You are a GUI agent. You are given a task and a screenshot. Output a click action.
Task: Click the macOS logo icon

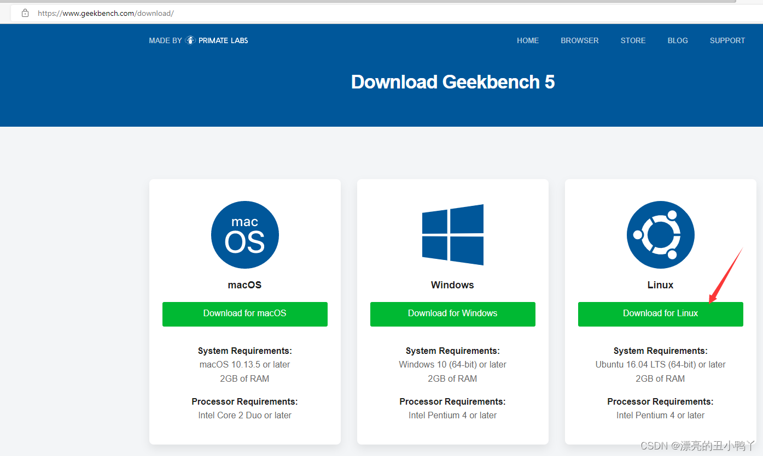pyautogui.click(x=244, y=234)
